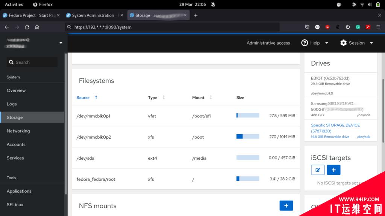Select the Storage browser tab

tap(158, 15)
